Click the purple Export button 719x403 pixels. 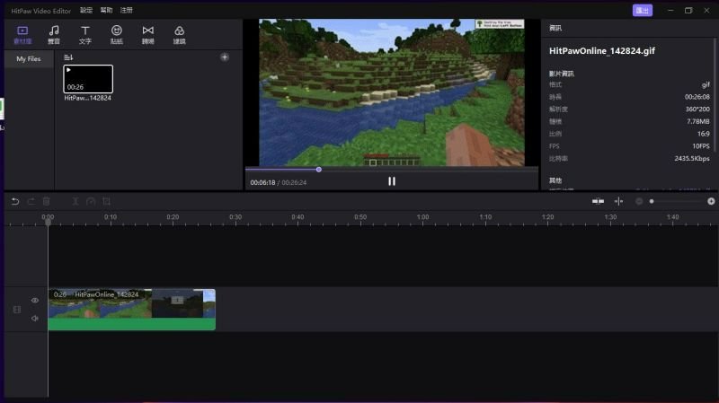(642, 10)
